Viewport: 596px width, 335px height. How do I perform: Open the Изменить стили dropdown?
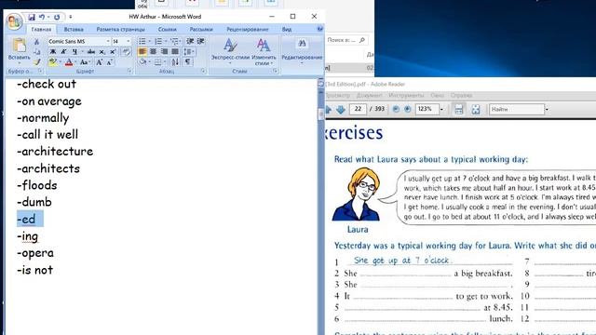pyautogui.click(x=264, y=51)
